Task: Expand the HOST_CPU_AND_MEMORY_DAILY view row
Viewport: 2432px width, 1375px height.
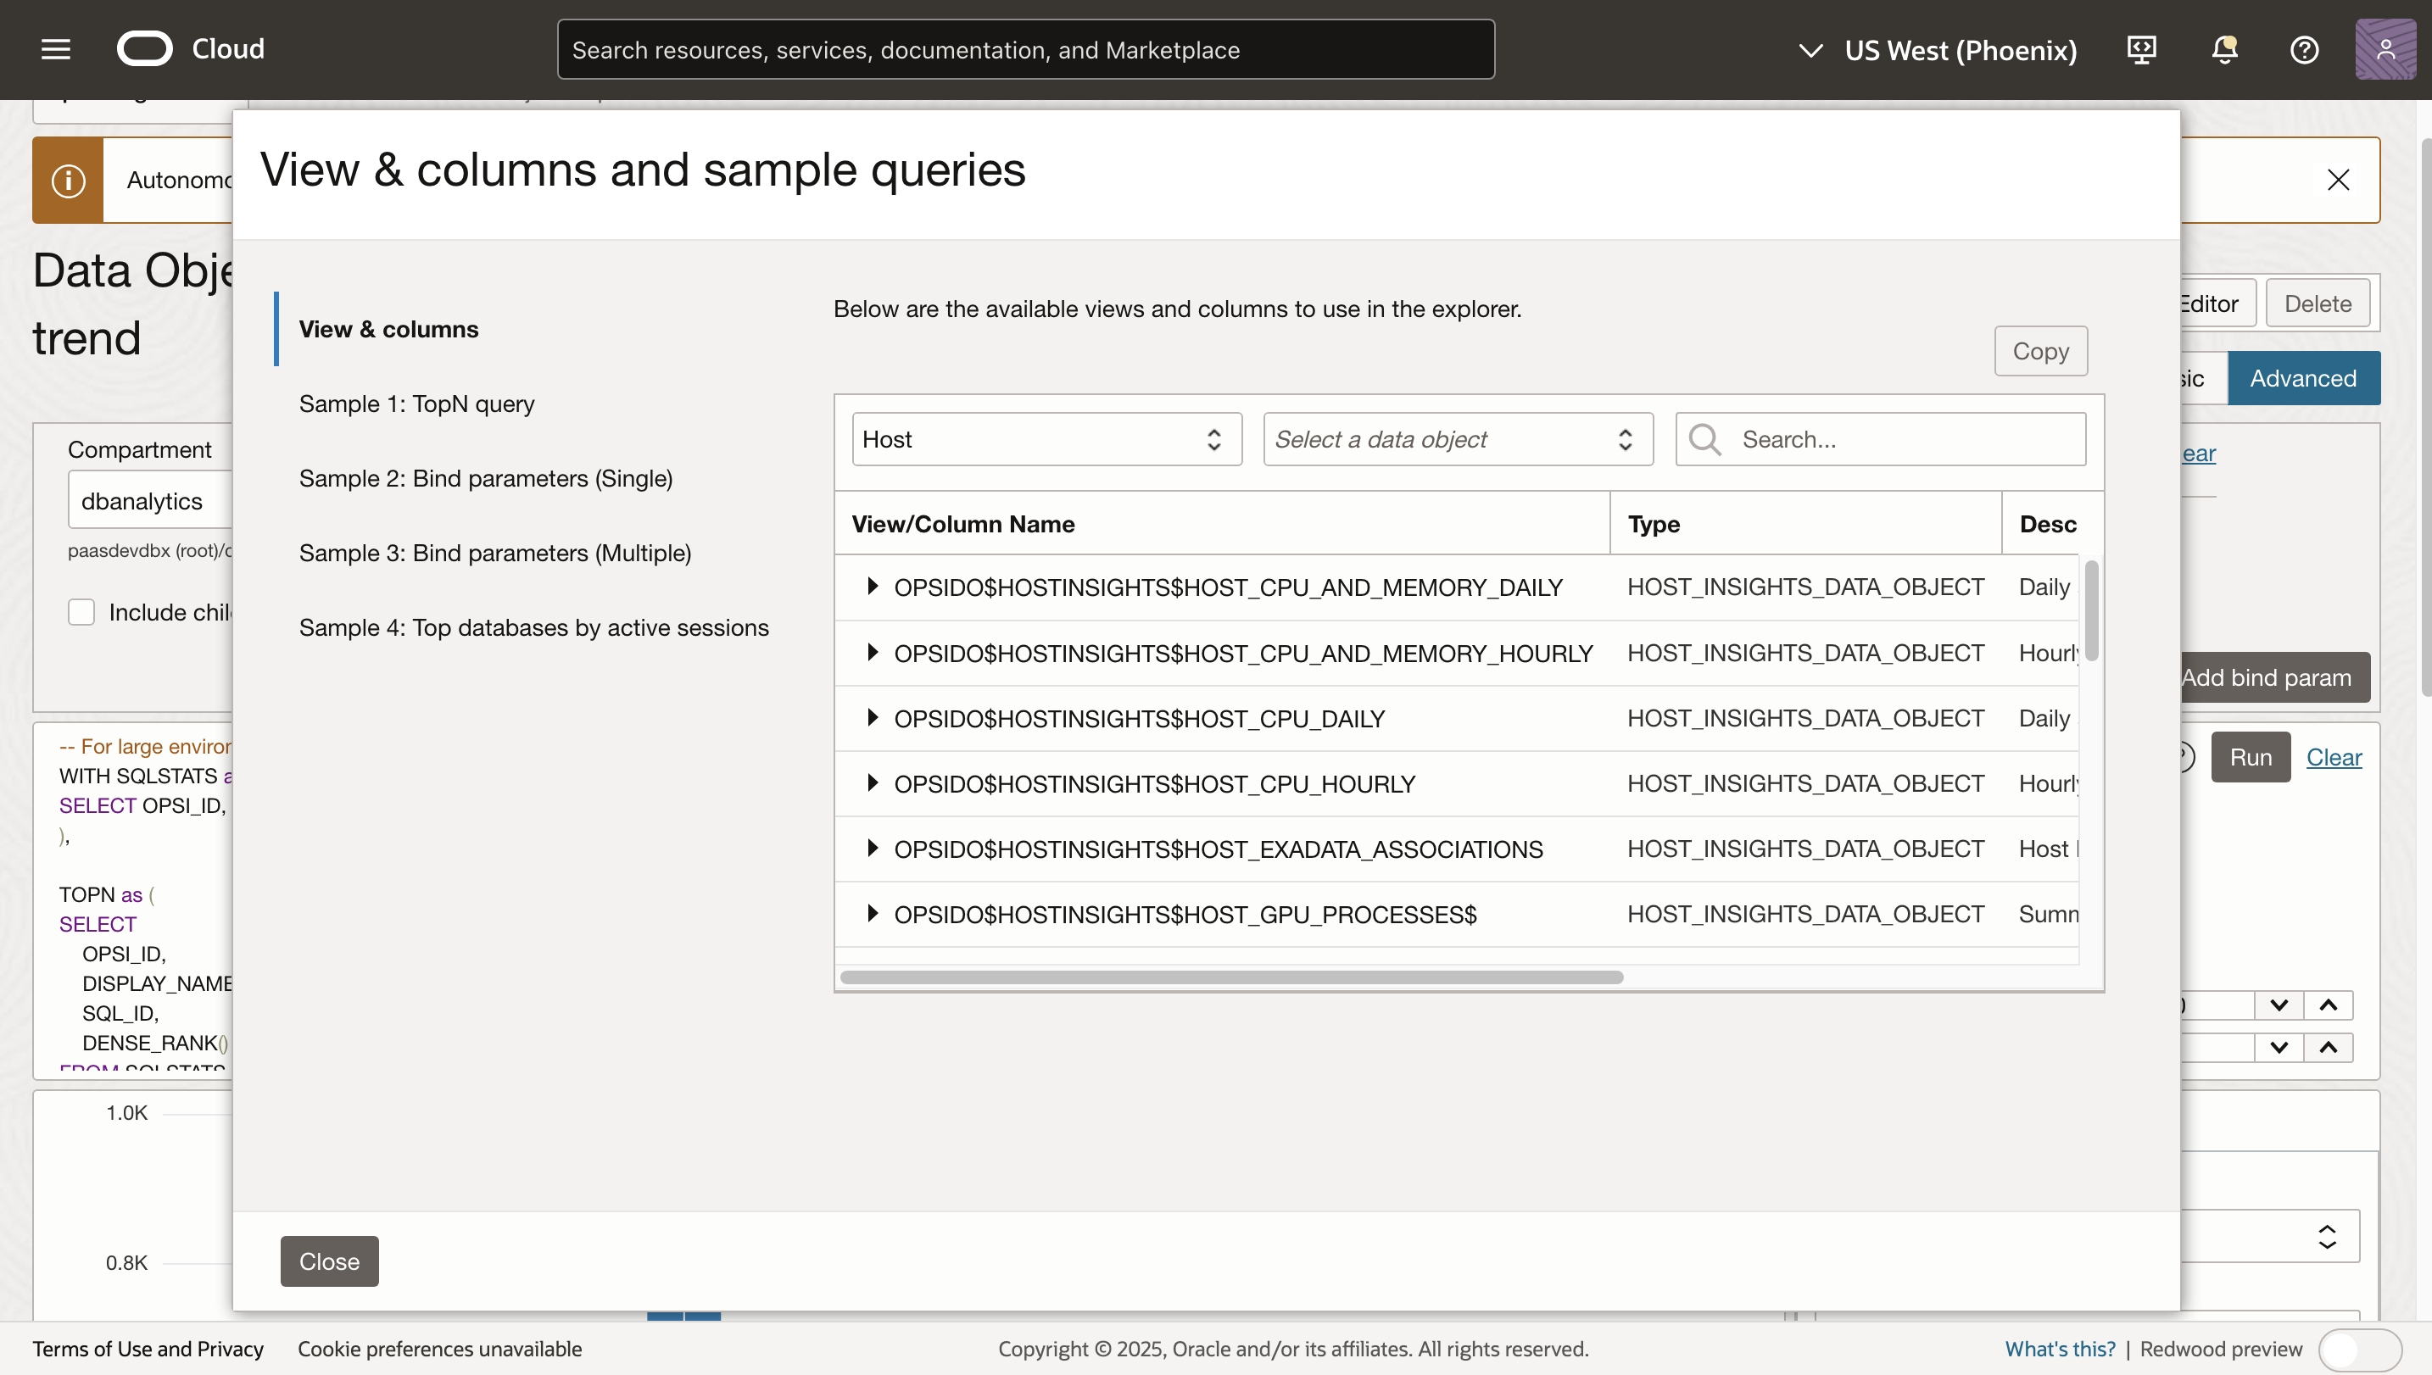Action: (873, 587)
